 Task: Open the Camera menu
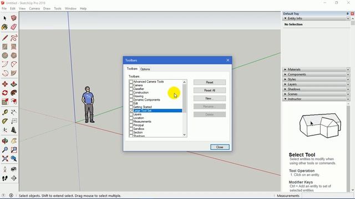(34, 8)
